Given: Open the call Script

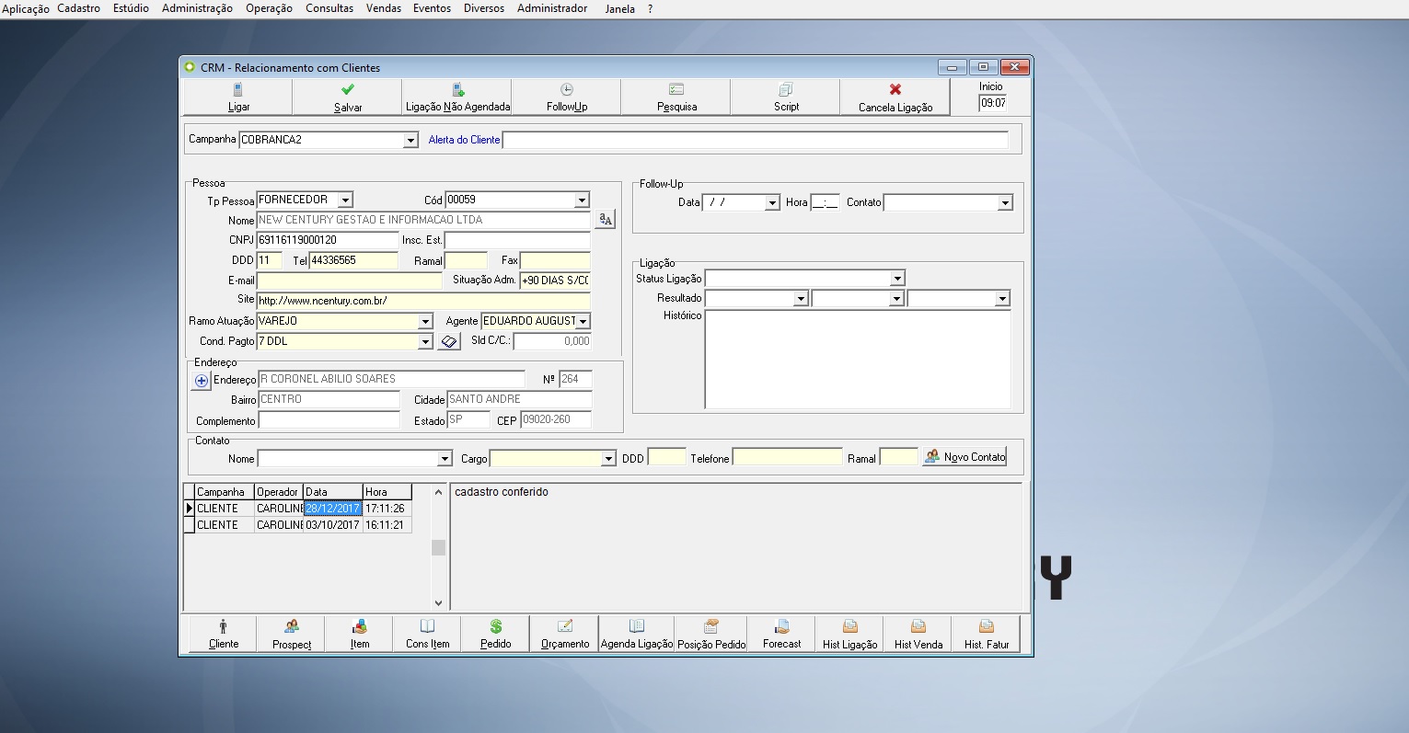Looking at the screenshot, I should 786,97.
